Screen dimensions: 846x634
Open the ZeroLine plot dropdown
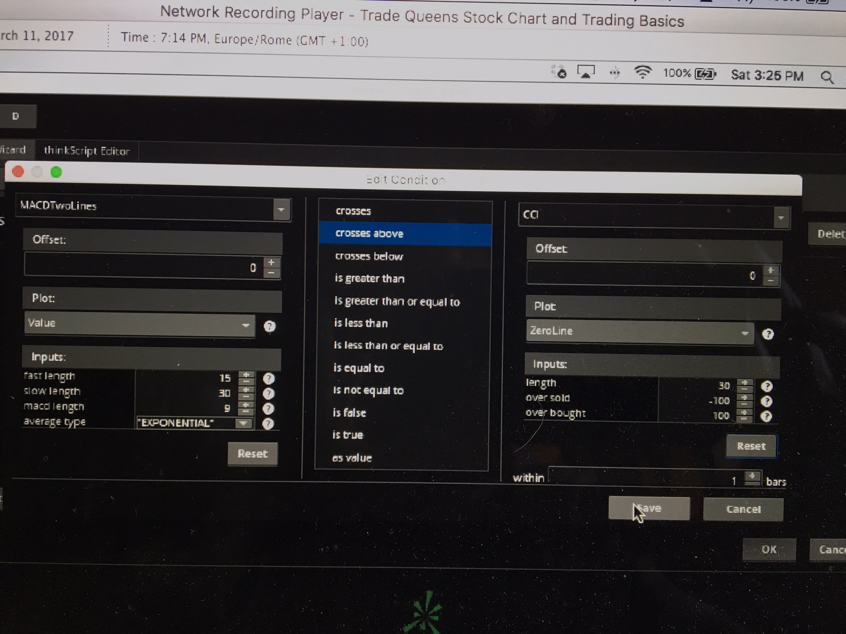(744, 333)
